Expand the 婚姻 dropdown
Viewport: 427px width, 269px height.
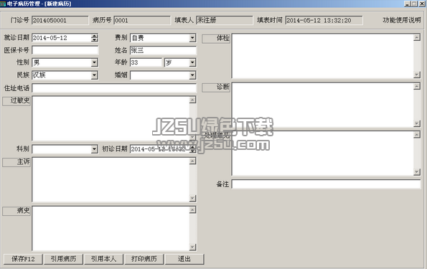[192, 75]
